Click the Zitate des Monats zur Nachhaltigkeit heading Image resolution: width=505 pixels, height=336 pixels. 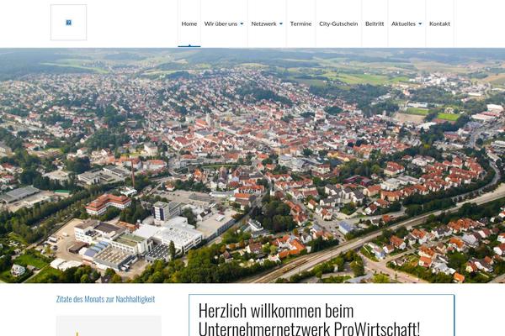coord(105,299)
